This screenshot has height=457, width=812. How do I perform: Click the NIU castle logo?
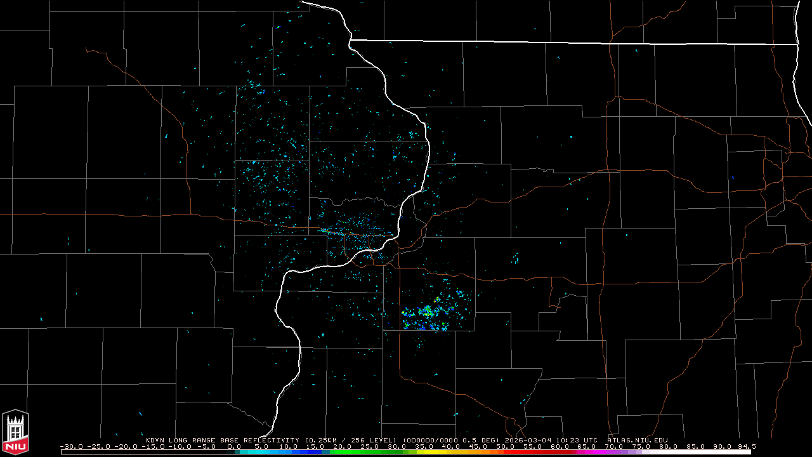coord(15,432)
